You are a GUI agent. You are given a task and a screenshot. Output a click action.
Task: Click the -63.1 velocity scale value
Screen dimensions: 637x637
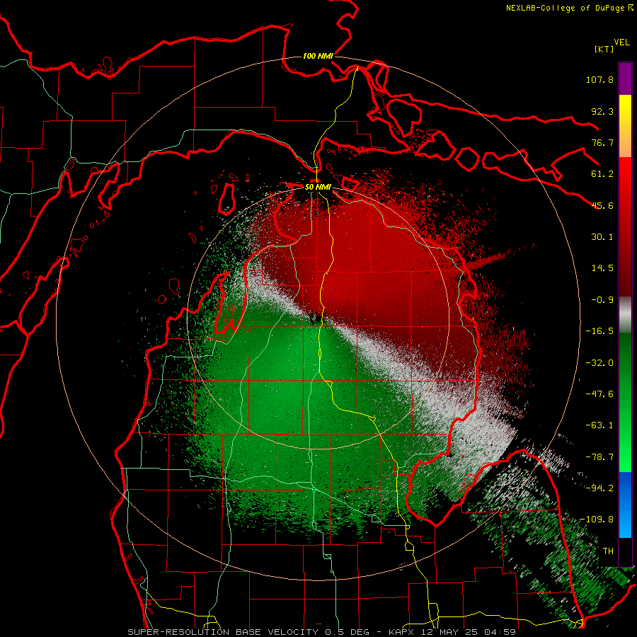pos(599,425)
